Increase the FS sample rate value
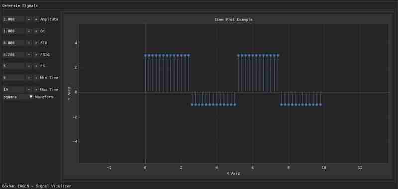The height and width of the screenshot is (189, 398). pyautogui.click(x=36, y=66)
